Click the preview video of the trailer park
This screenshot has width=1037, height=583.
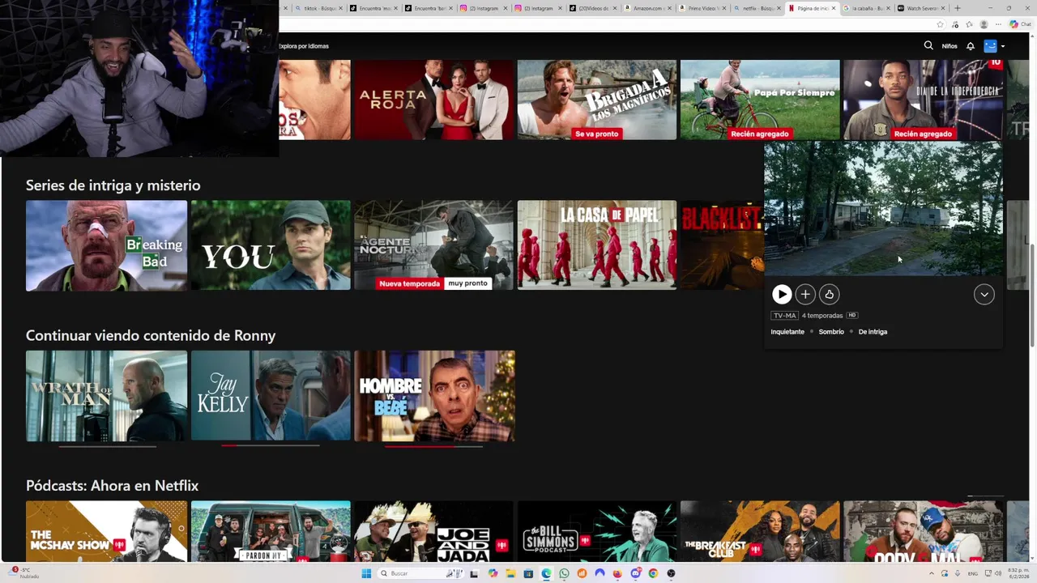883,209
